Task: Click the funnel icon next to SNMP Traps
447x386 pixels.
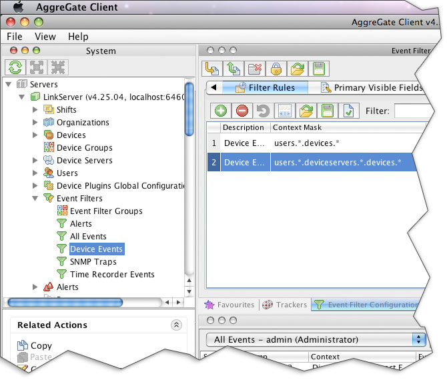Action: pyautogui.click(x=61, y=261)
